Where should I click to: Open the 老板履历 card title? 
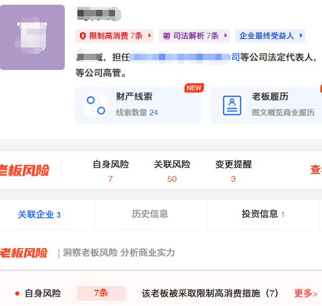pyautogui.click(x=270, y=97)
